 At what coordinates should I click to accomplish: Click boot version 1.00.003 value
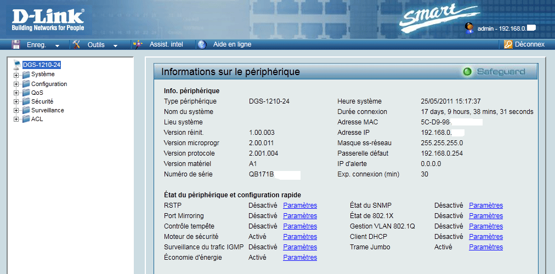(x=262, y=133)
